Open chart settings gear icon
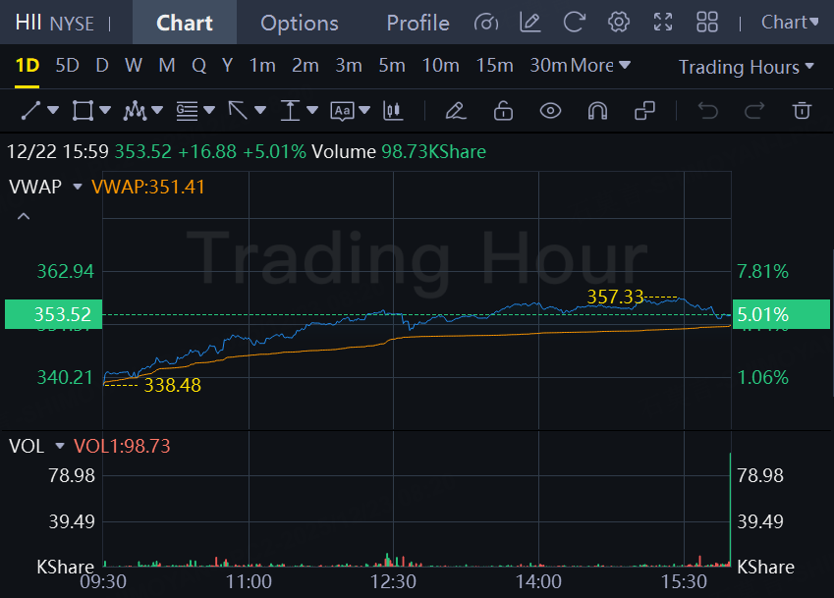834x598 pixels. (x=619, y=23)
